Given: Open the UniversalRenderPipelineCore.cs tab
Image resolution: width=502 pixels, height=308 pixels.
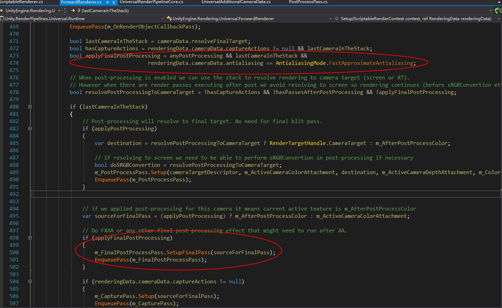Looking at the screenshot, I should pos(151,2).
